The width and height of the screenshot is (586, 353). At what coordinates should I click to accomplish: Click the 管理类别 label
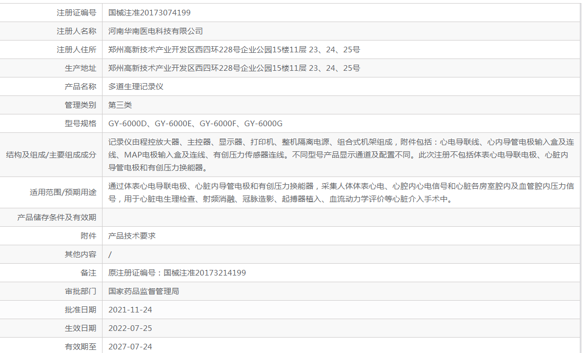click(80, 105)
